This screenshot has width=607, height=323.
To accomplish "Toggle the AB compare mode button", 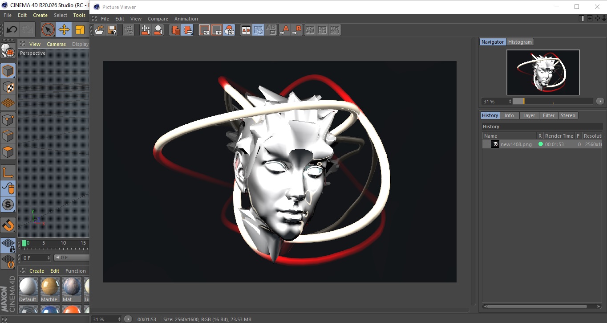I will coord(246,30).
